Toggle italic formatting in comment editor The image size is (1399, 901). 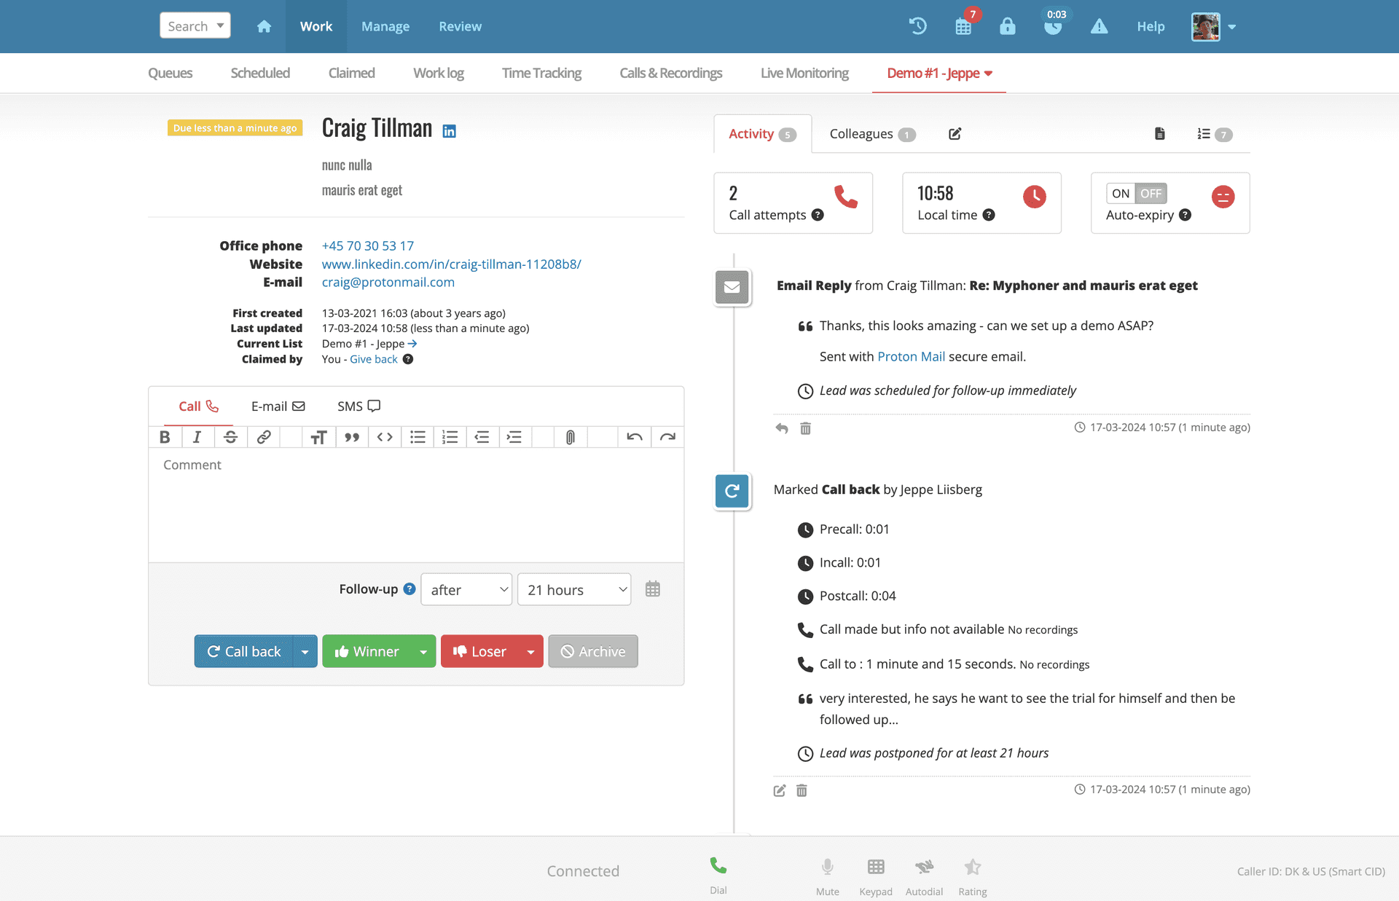click(x=197, y=436)
